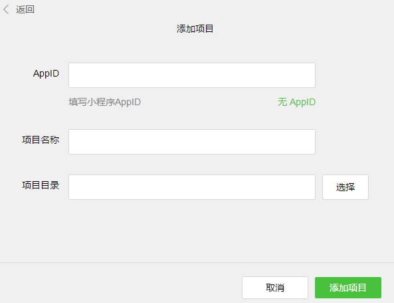Image resolution: width=394 pixels, height=303 pixels.
Task: Focus the AppID input field
Action: [192, 75]
